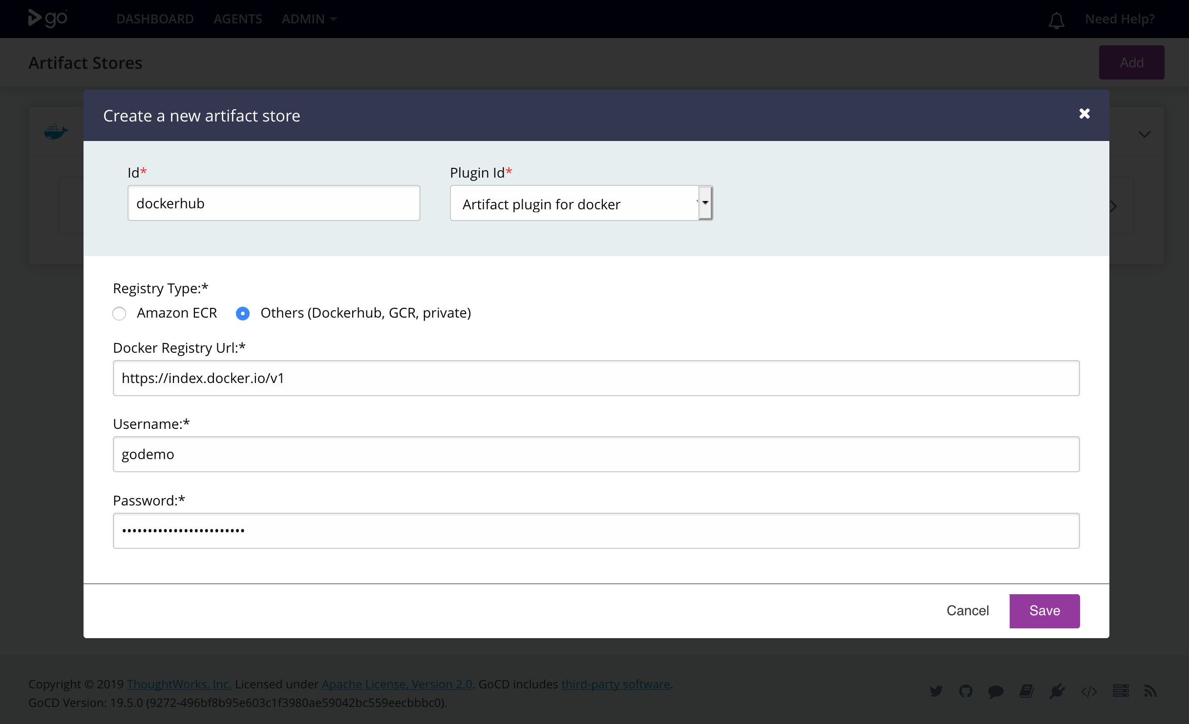The image size is (1189, 724).
Task: Click the notification bell icon
Action: [1056, 20]
